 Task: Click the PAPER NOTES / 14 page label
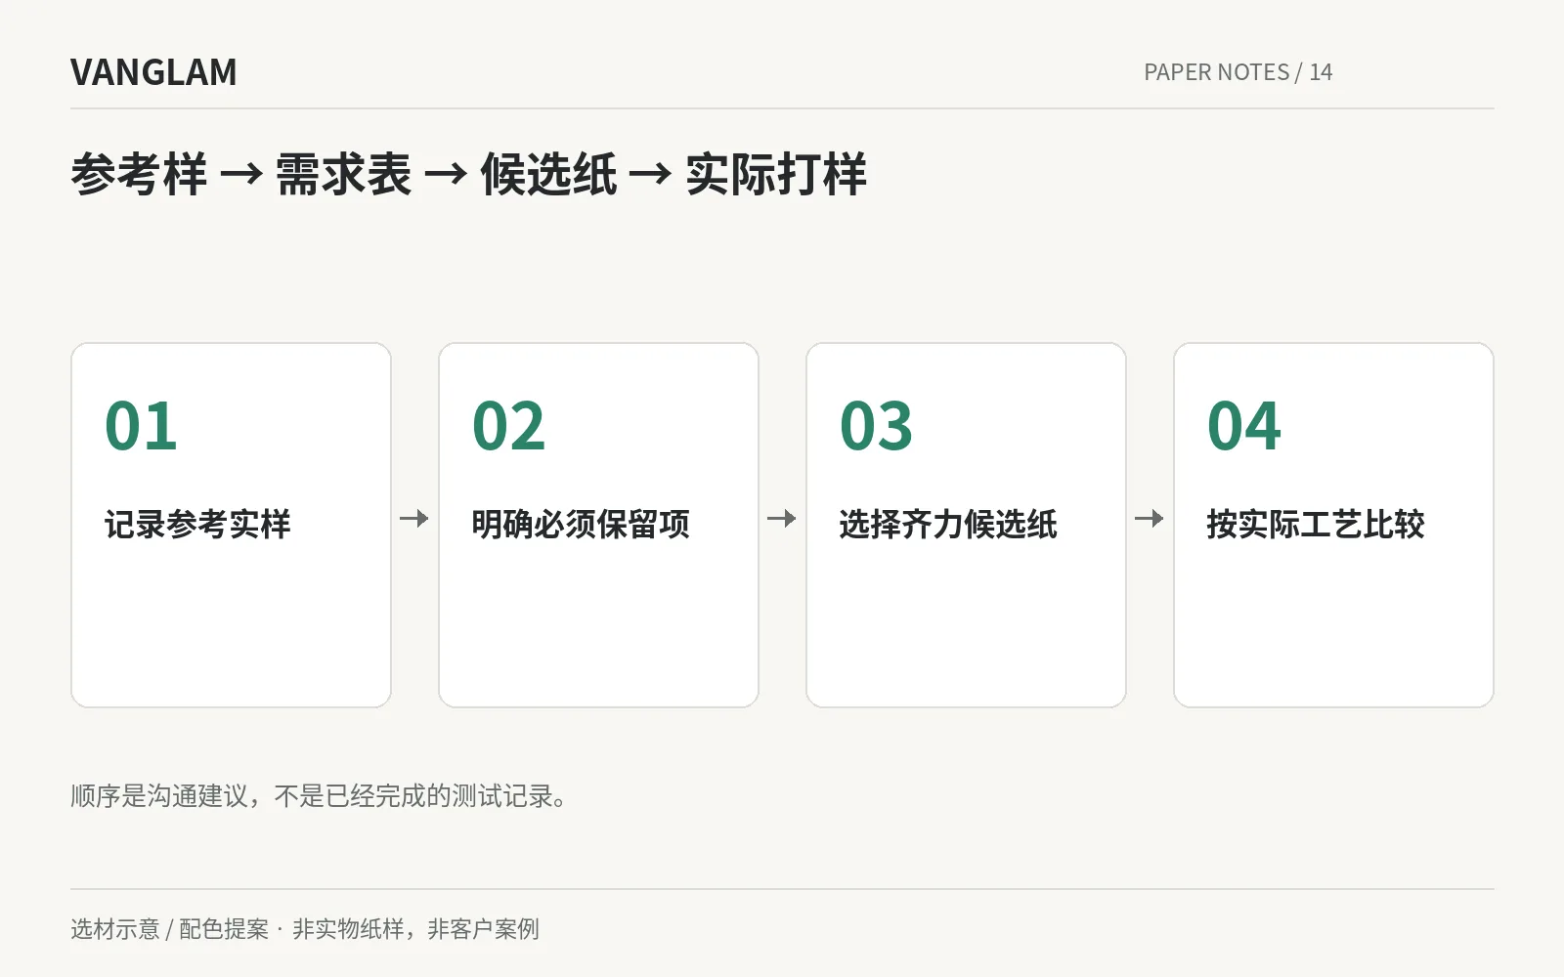click(1238, 72)
